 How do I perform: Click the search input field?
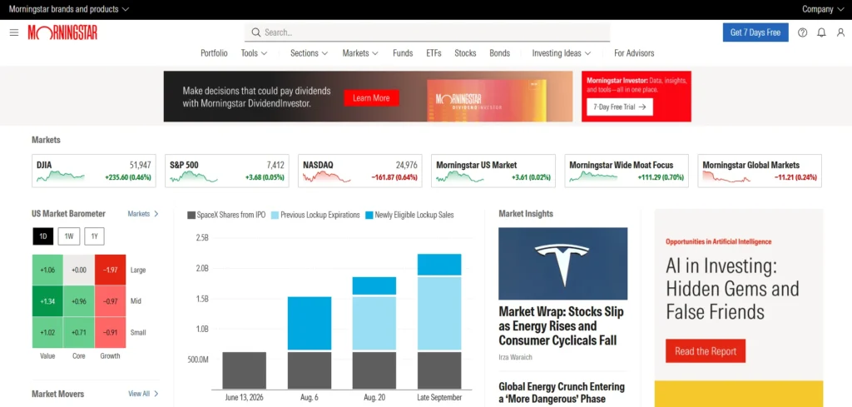pyautogui.click(x=427, y=32)
